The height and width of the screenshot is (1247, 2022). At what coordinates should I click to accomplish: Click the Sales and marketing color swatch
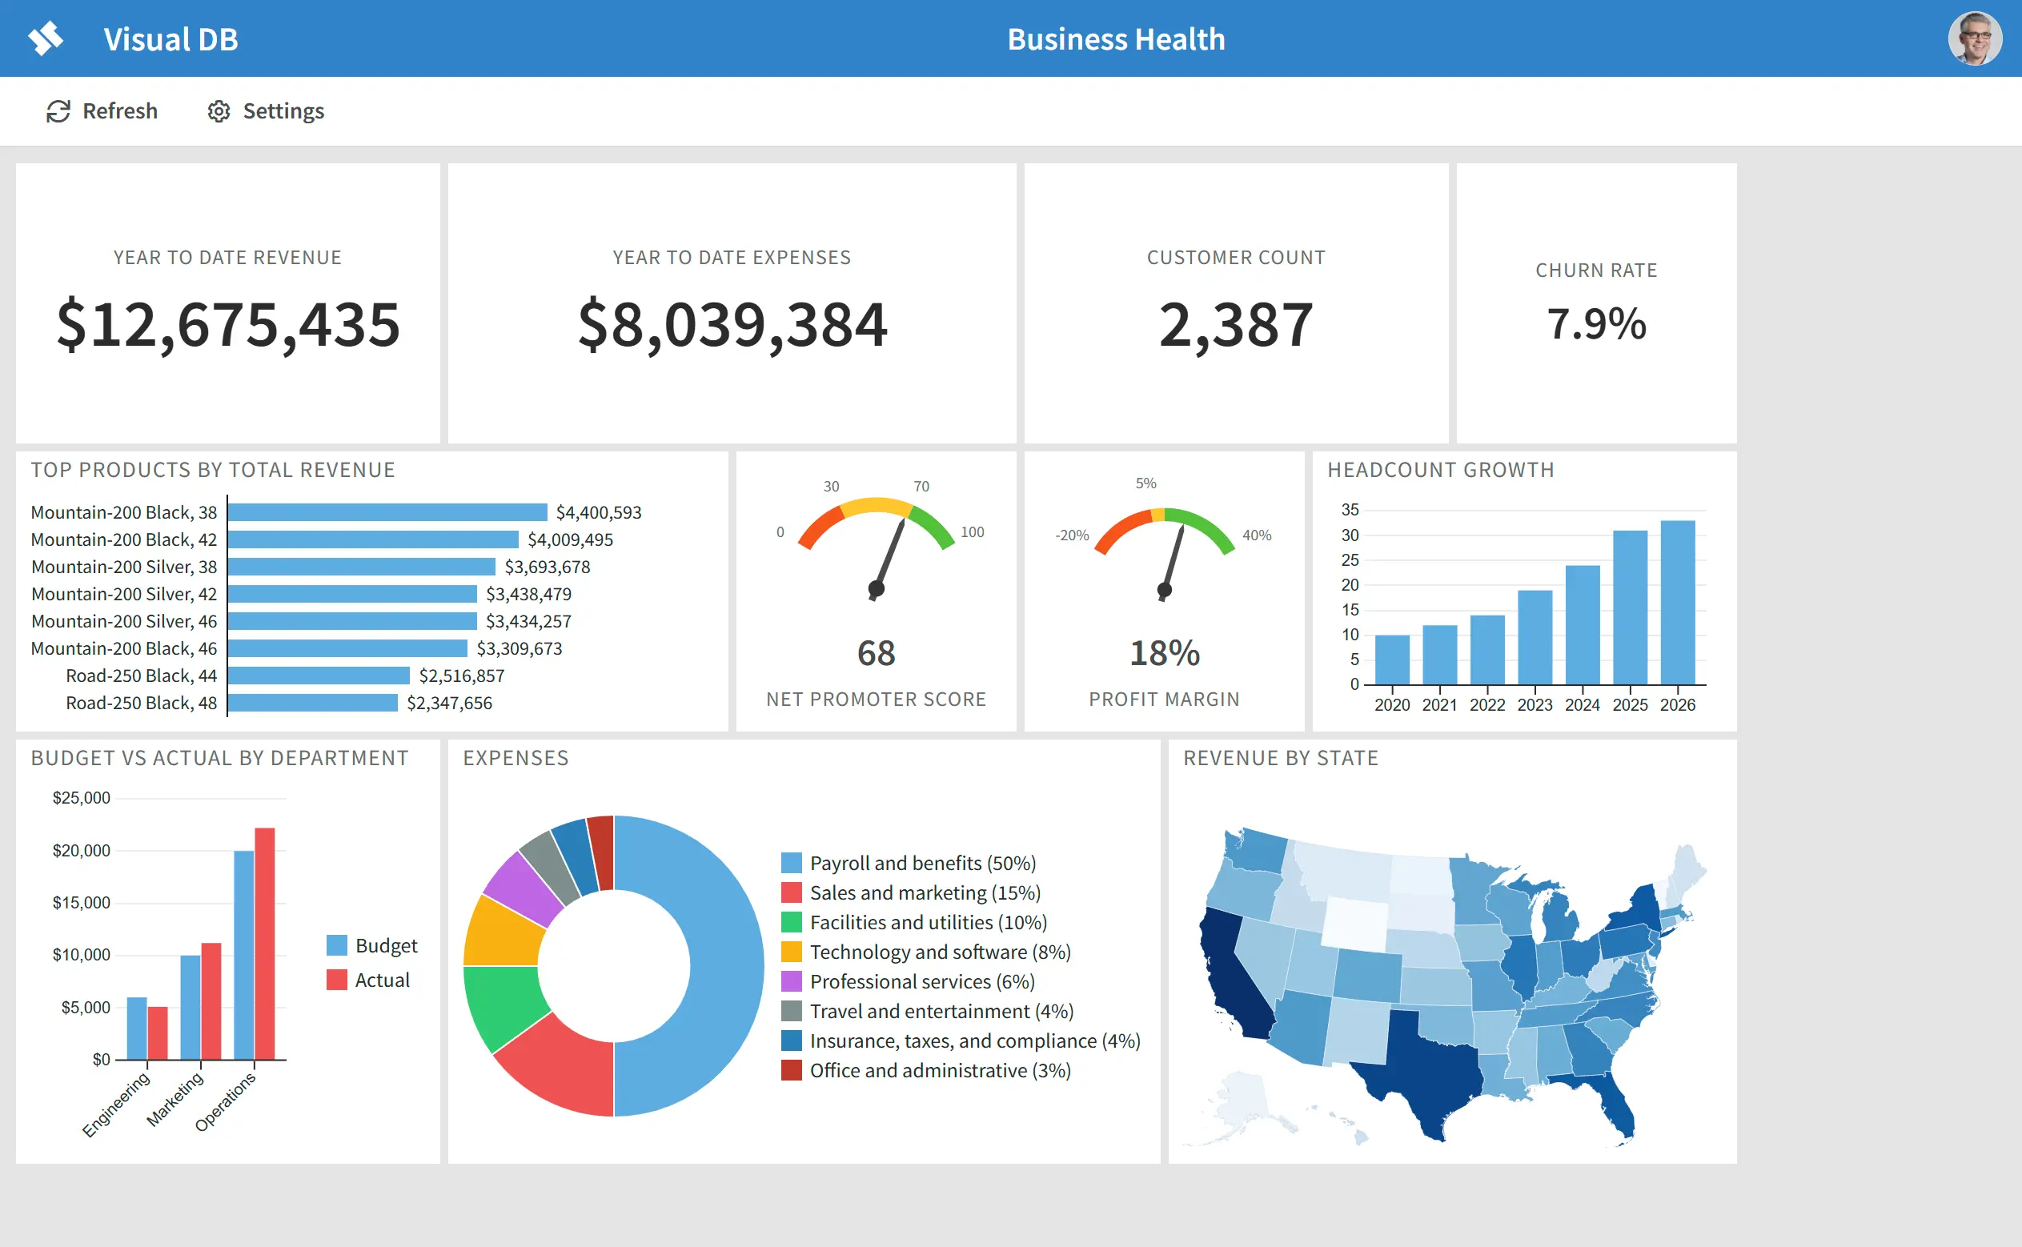pyautogui.click(x=792, y=892)
